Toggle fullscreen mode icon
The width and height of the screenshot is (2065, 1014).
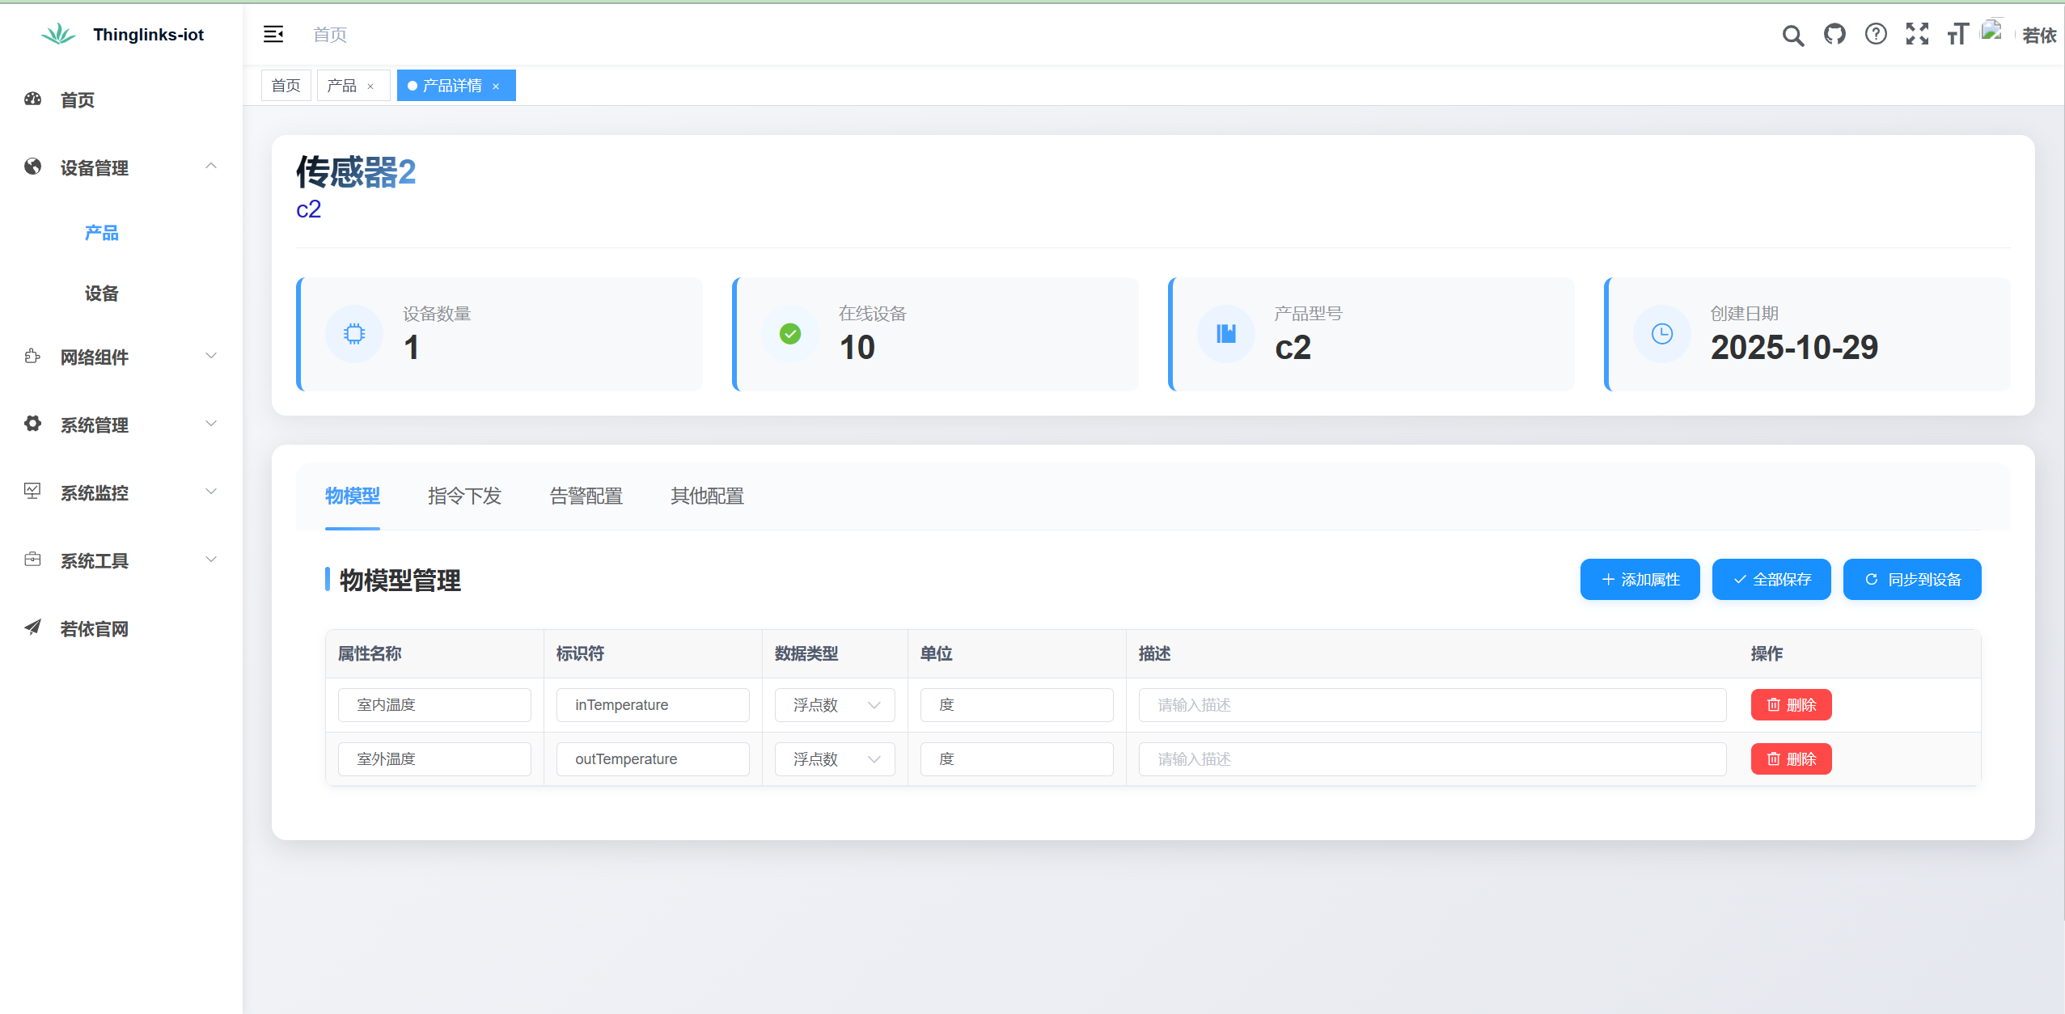pyautogui.click(x=1917, y=35)
